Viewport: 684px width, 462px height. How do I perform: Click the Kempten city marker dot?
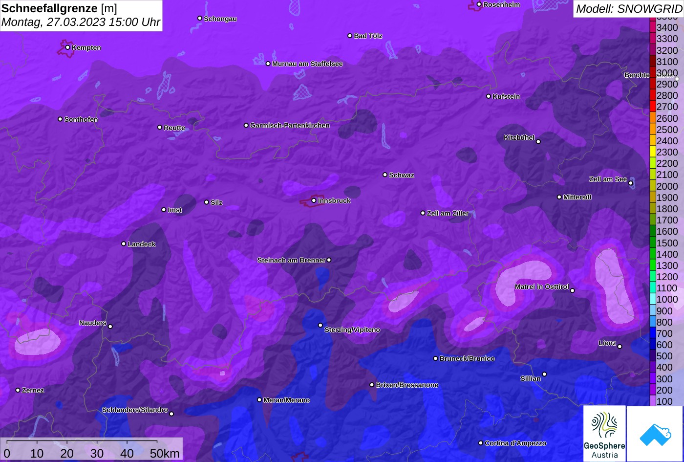coord(68,47)
